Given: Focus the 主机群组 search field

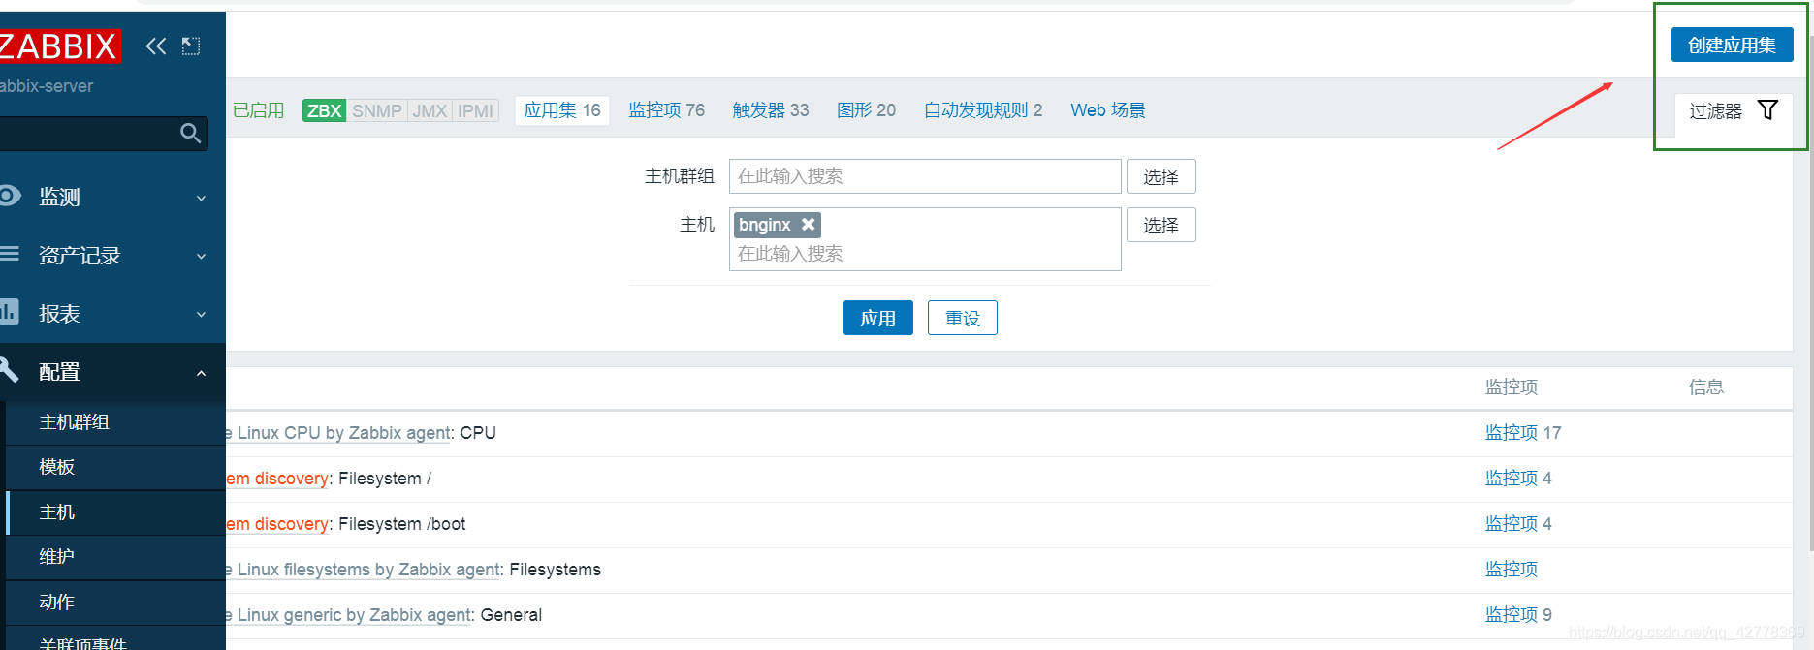Looking at the screenshot, I should pos(925,176).
